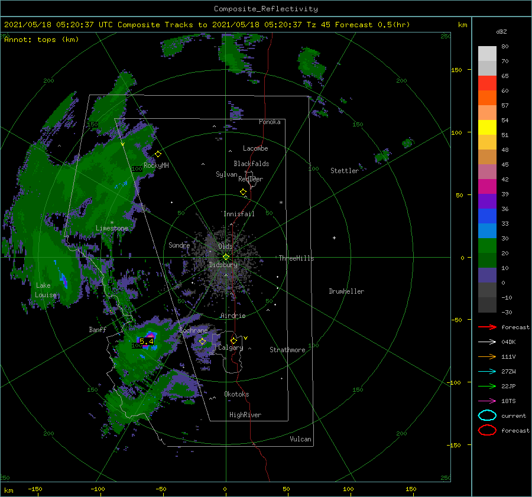The height and width of the screenshot is (497, 532).
Task: Pick the light gray top dBZ swatch
Action: pos(487,54)
